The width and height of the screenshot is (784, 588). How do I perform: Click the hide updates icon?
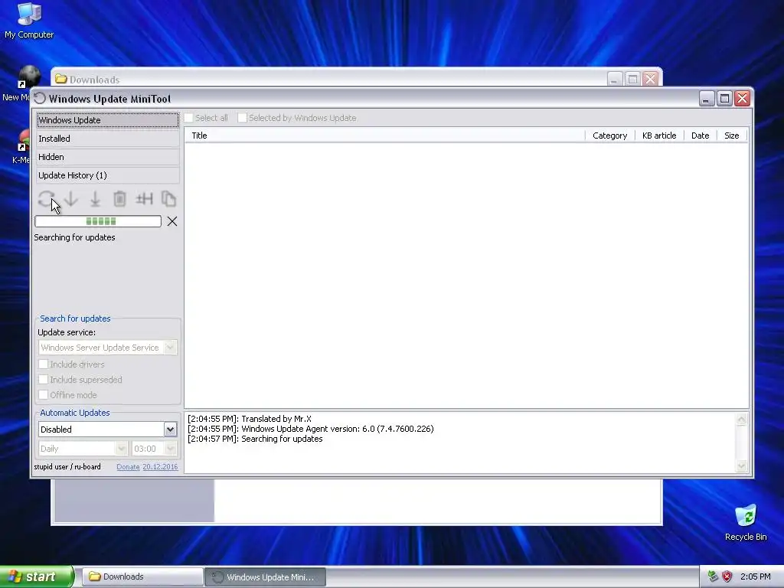click(x=144, y=199)
